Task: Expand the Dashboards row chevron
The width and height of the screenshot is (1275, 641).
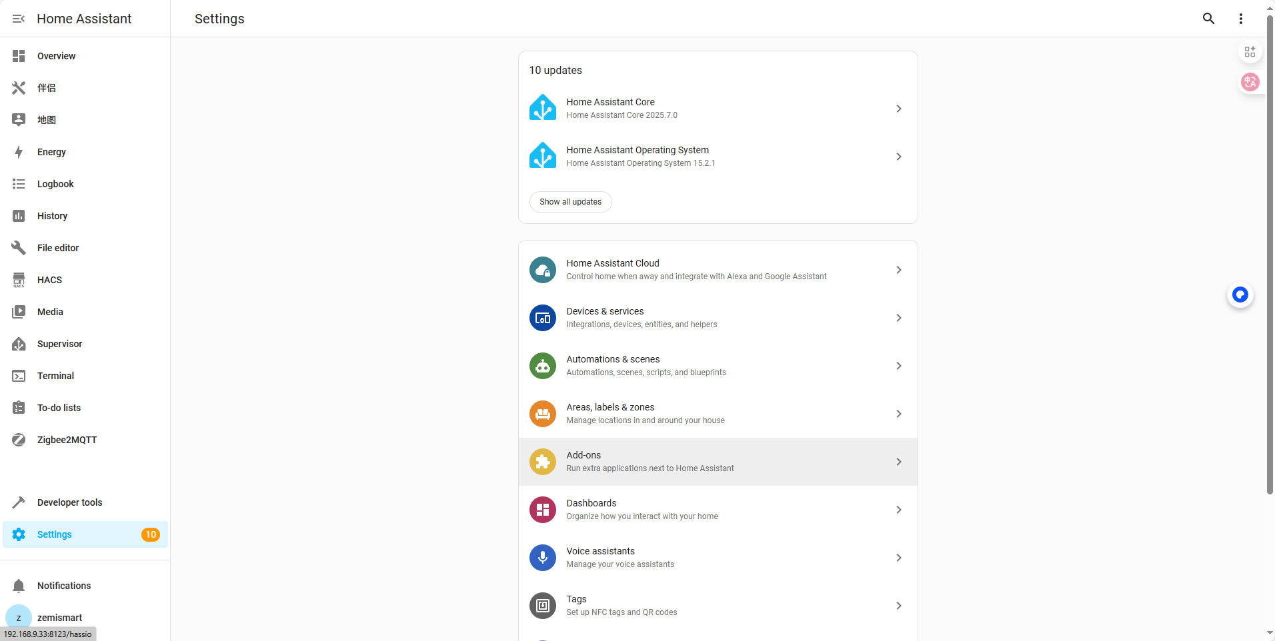Action: pos(899,510)
